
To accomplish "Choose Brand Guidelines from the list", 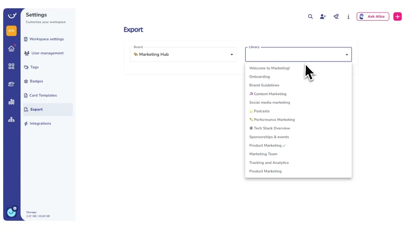I will tap(298, 85).
